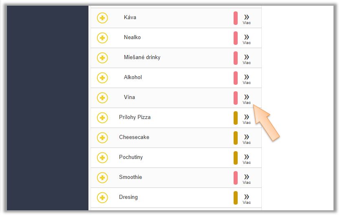Select the Prílohy Pizza category row

pyautogui.click(x=135, y=117)
